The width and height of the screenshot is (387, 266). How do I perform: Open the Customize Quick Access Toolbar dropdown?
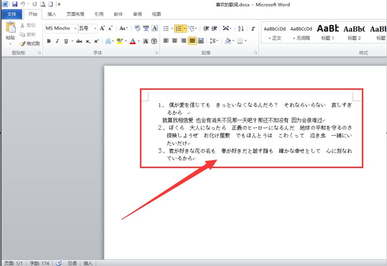pos(59,4)
